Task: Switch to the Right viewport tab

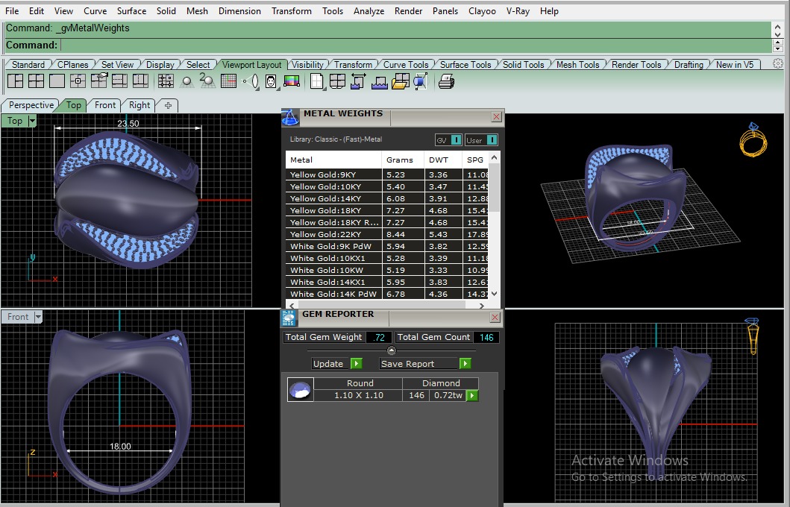Action: [x=139, y=104]
